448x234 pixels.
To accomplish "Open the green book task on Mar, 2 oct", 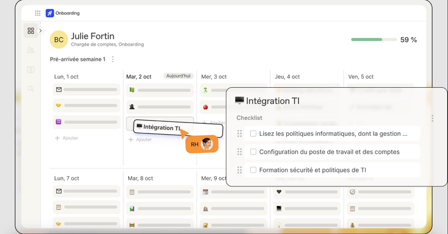I will pos(160,90).
